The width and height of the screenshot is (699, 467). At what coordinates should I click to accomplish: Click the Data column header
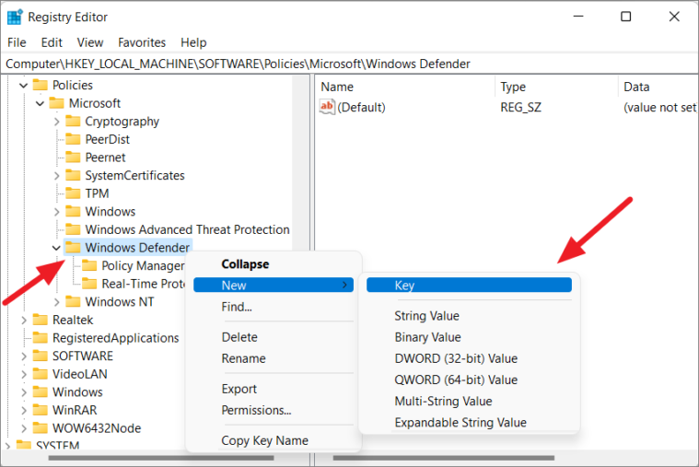pos(658,87)
